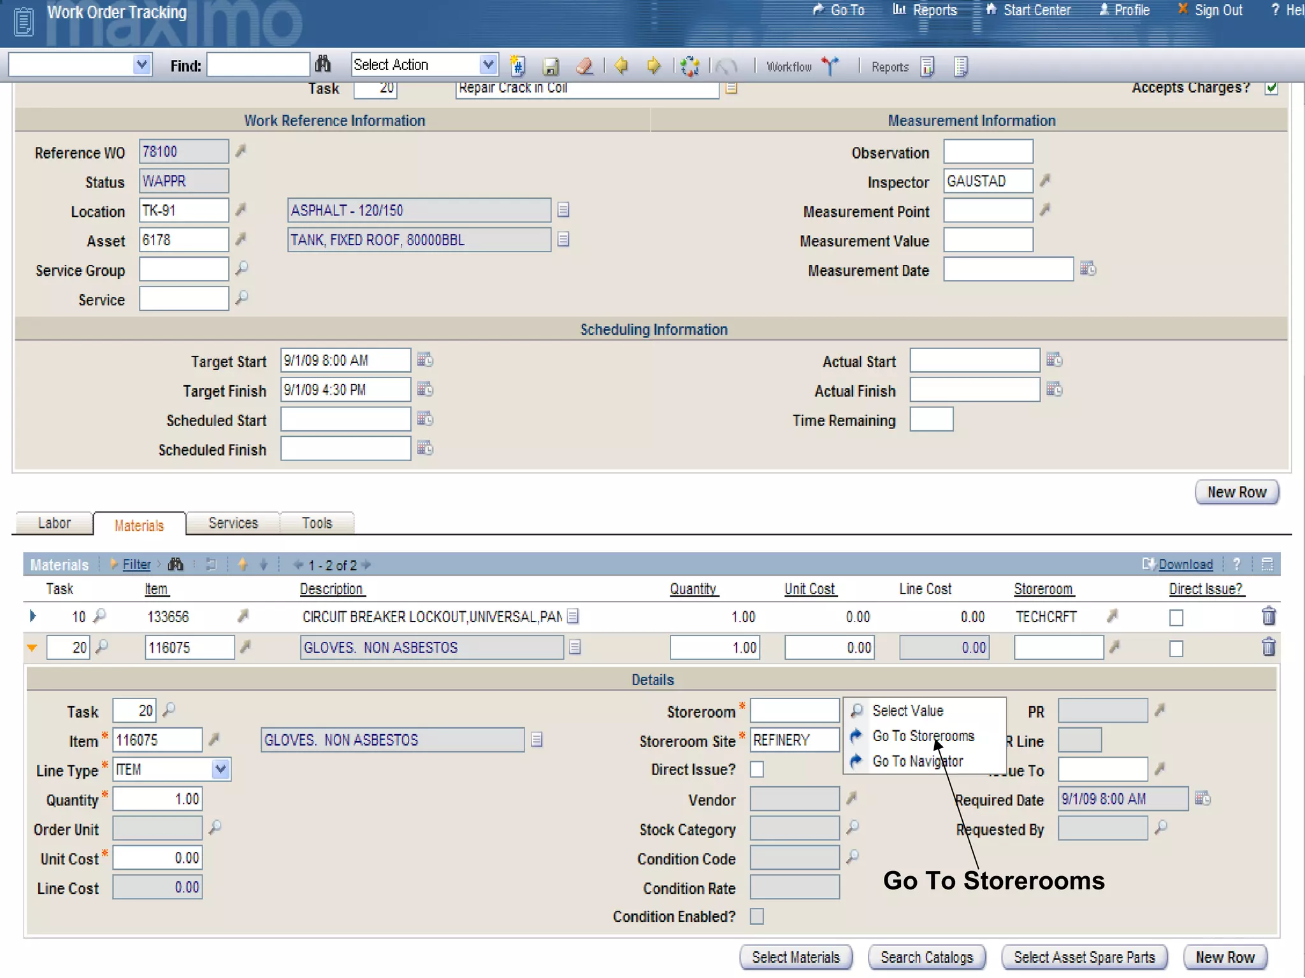
Task: Click the magnifier icon beside Service Group
Action: point(242,269)
